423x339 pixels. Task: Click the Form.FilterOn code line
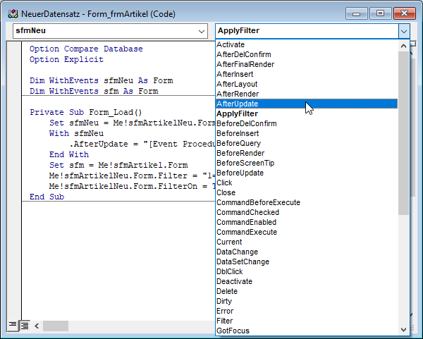click(133, 186)
